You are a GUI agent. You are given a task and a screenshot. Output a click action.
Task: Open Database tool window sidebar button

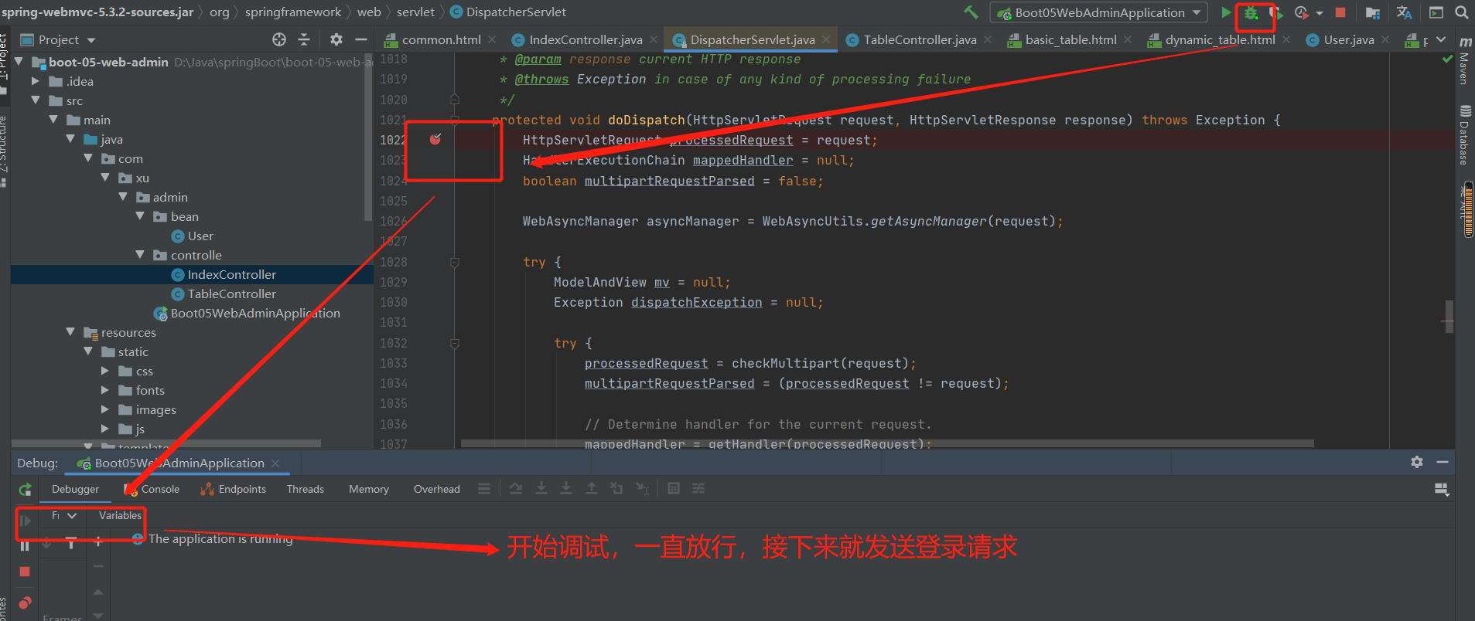tap(1465, 135)
